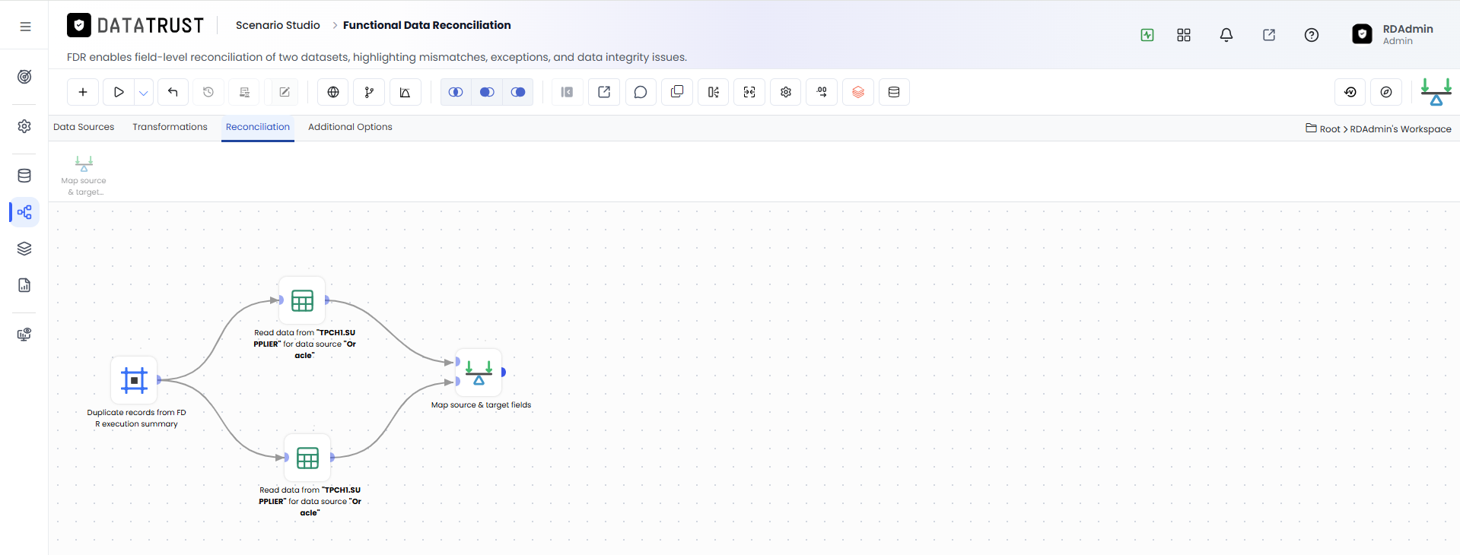
Task: Run the scenario with the play button
Action: (x=119, y=92)
